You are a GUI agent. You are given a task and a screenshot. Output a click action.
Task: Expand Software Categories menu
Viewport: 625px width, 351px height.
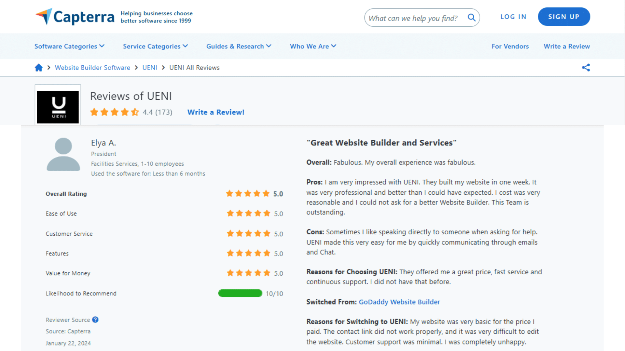[70, 46]
